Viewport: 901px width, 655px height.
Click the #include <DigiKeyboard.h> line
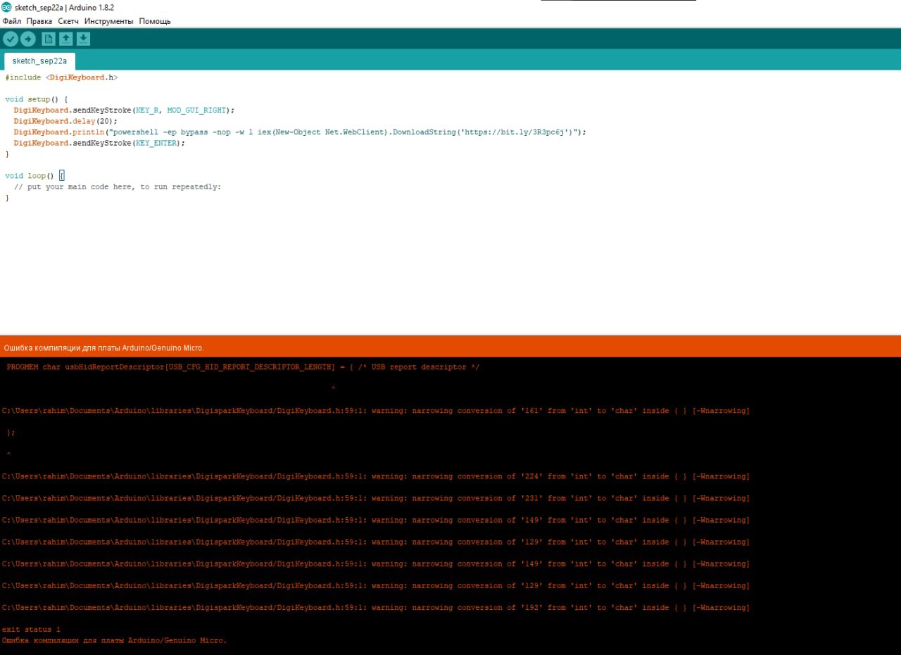61,77
